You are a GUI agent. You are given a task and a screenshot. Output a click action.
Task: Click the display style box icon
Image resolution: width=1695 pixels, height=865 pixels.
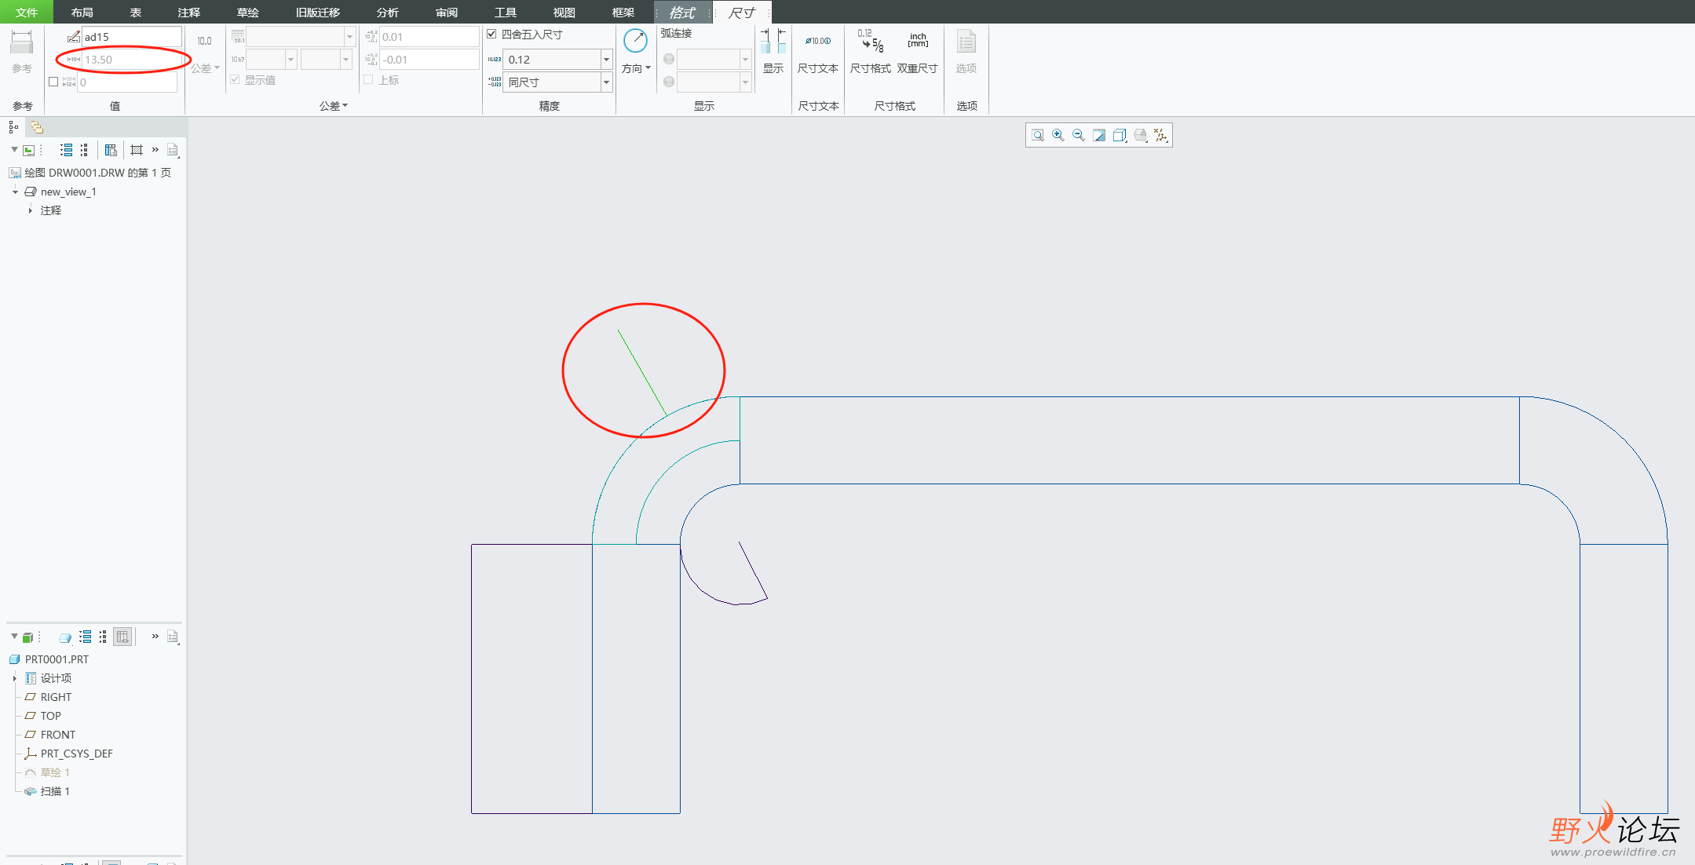(x=1120, y=135)
